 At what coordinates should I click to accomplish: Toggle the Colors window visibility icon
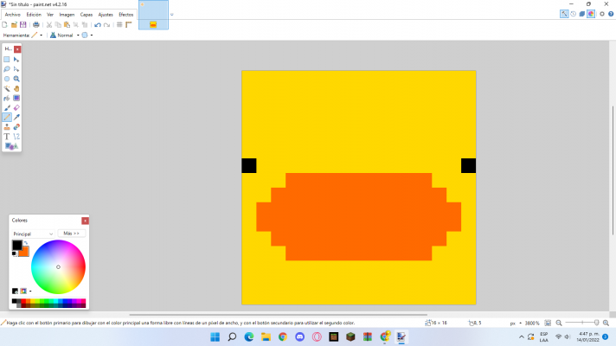(x=591, y=14)
